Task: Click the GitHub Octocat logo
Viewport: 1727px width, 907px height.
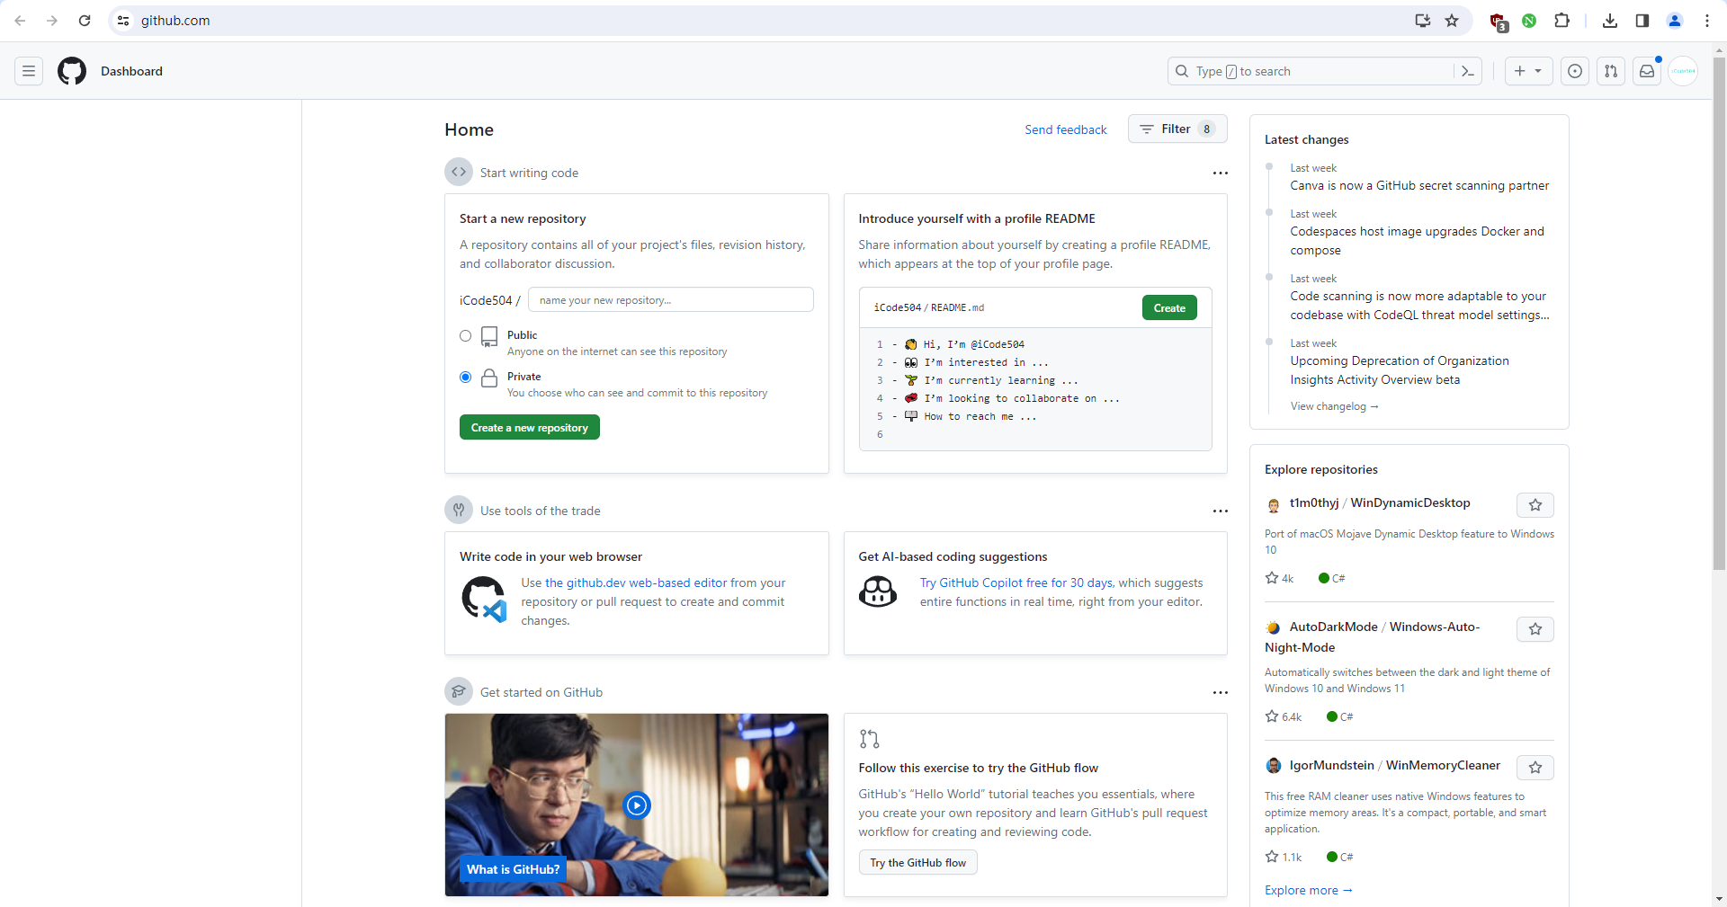Action: 72,71
